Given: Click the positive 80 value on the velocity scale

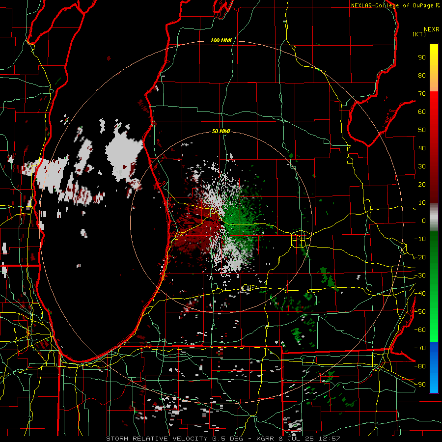Looking at the screenshot, I should (422, 75).
